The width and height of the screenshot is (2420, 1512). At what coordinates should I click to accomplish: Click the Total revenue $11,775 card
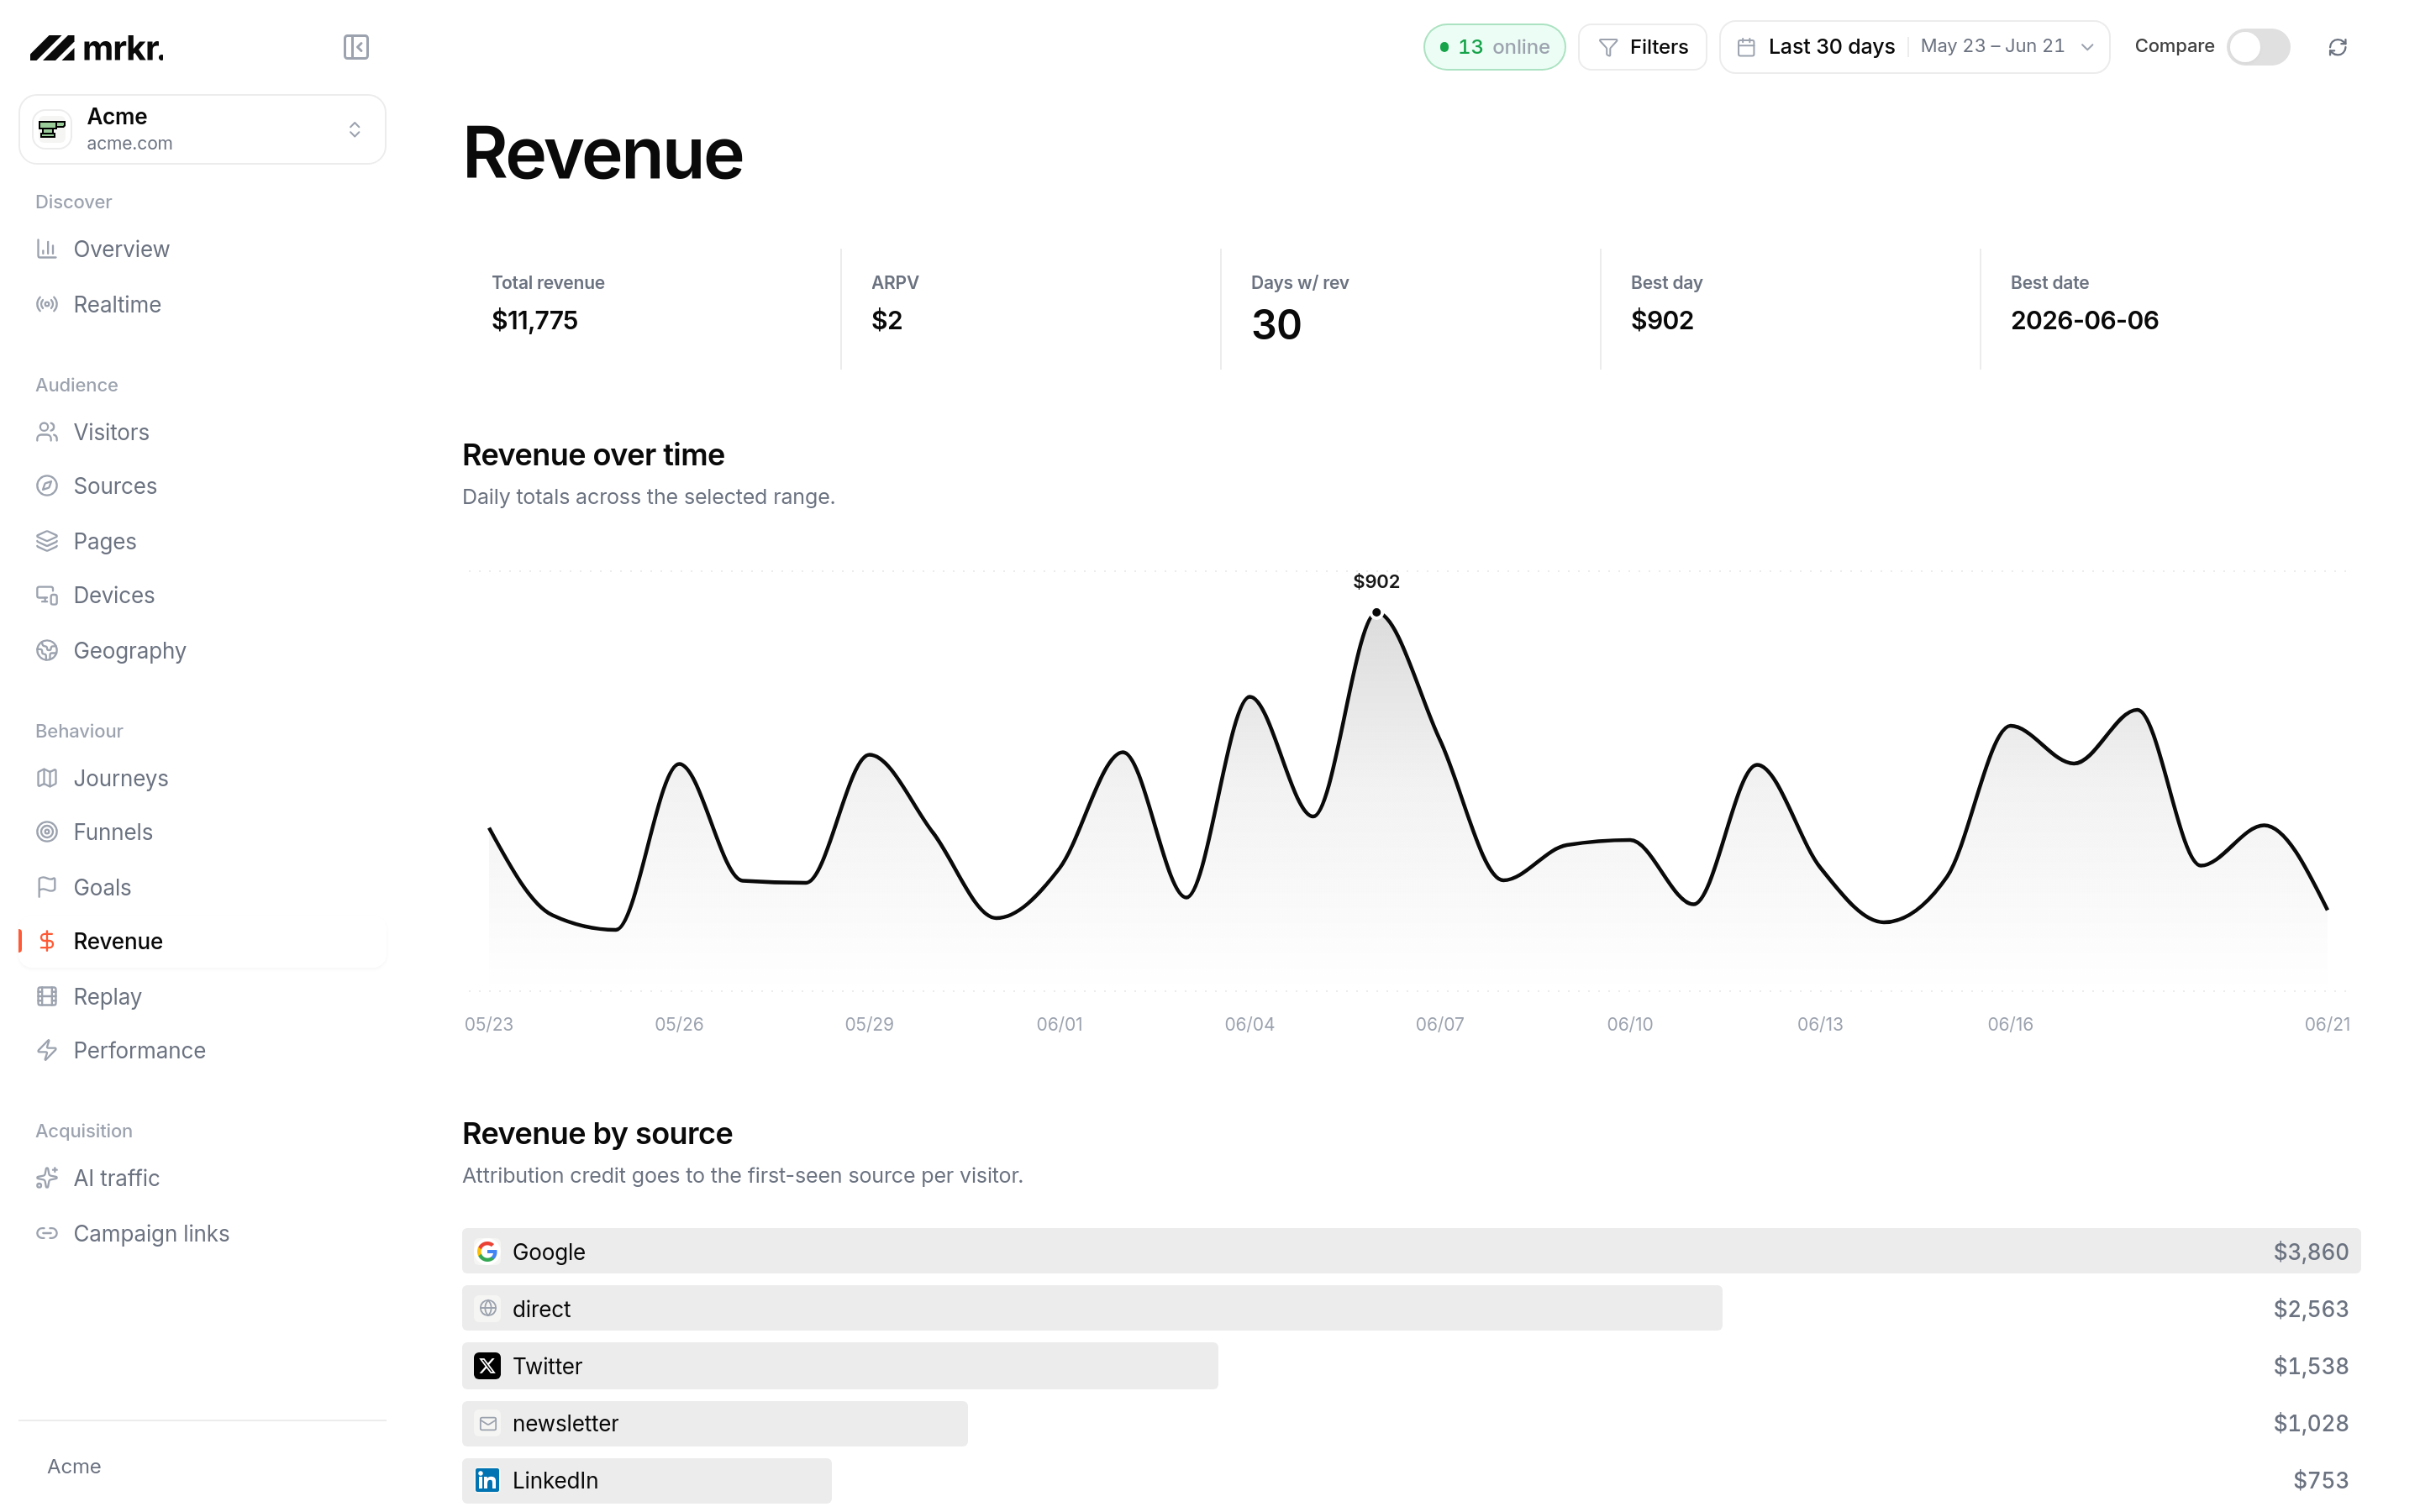pos(651,308)
